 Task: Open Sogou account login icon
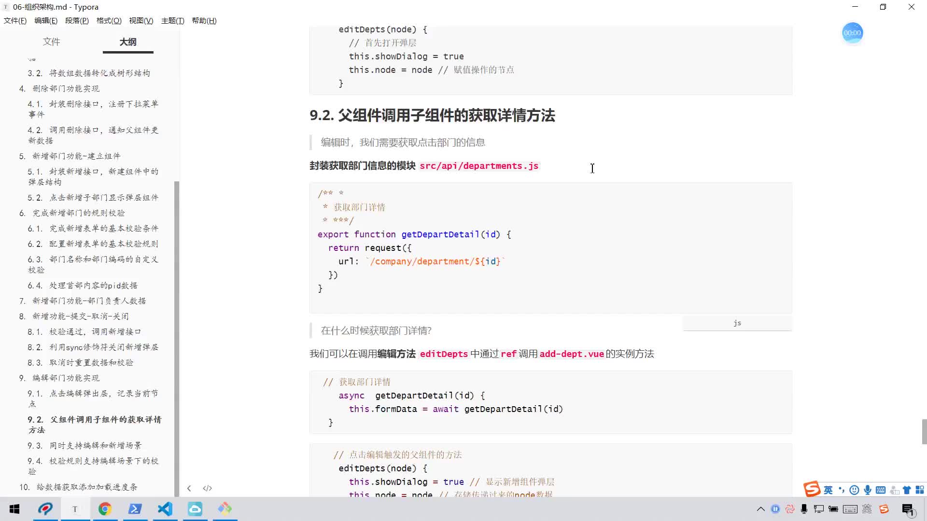click(x=894, y=490)
